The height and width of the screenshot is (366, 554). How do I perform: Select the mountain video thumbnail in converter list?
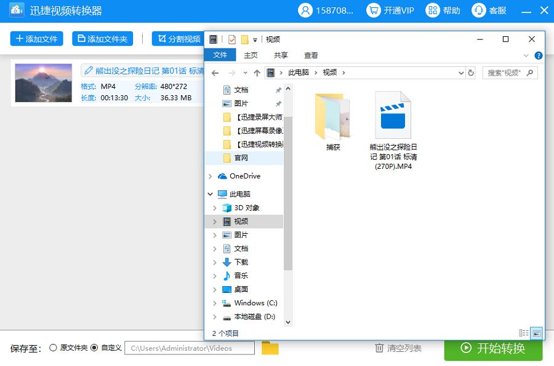44,83
